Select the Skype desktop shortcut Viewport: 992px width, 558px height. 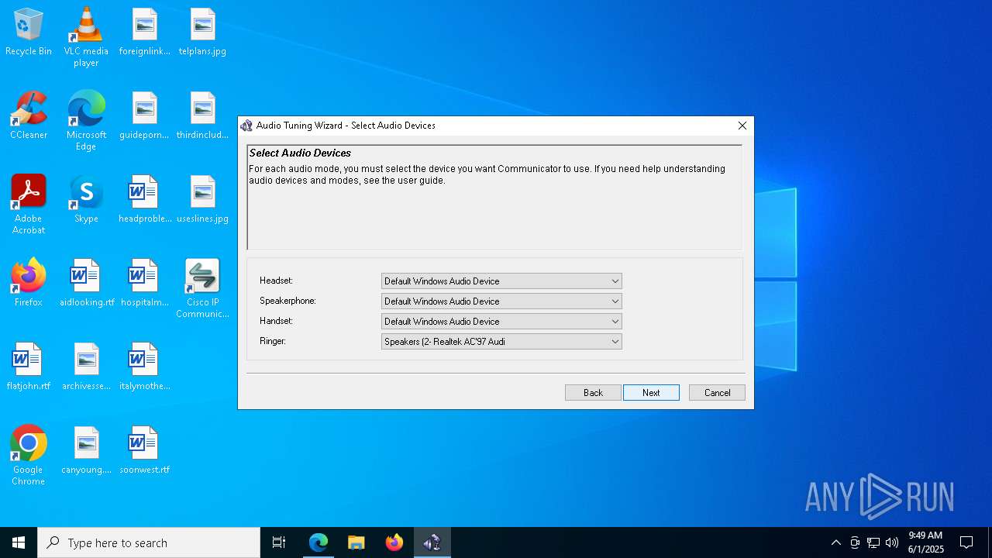click(86, 199)
